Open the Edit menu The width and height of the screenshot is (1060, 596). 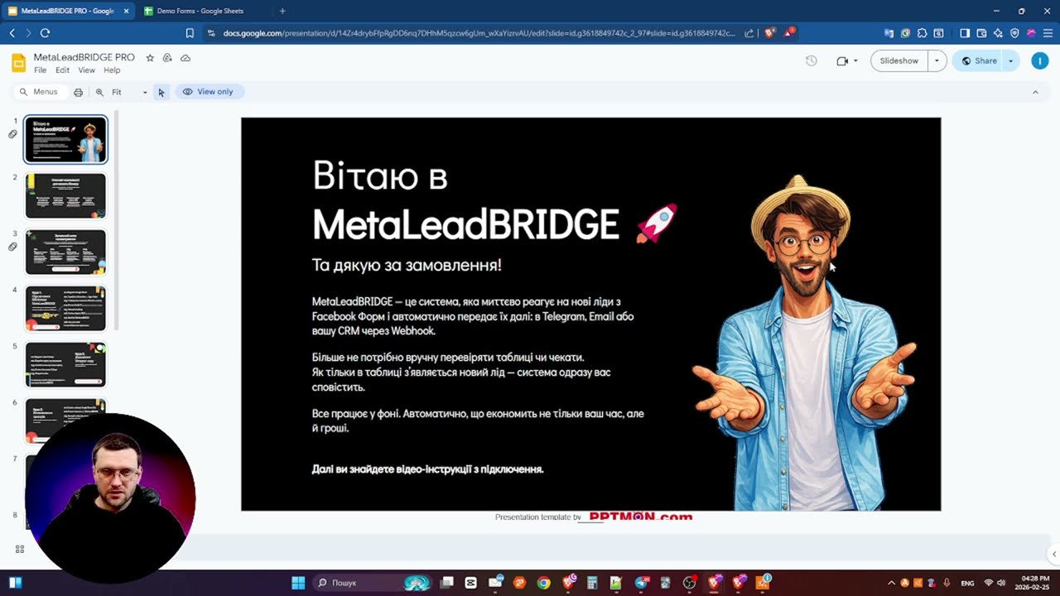click(x=62, y=70)
